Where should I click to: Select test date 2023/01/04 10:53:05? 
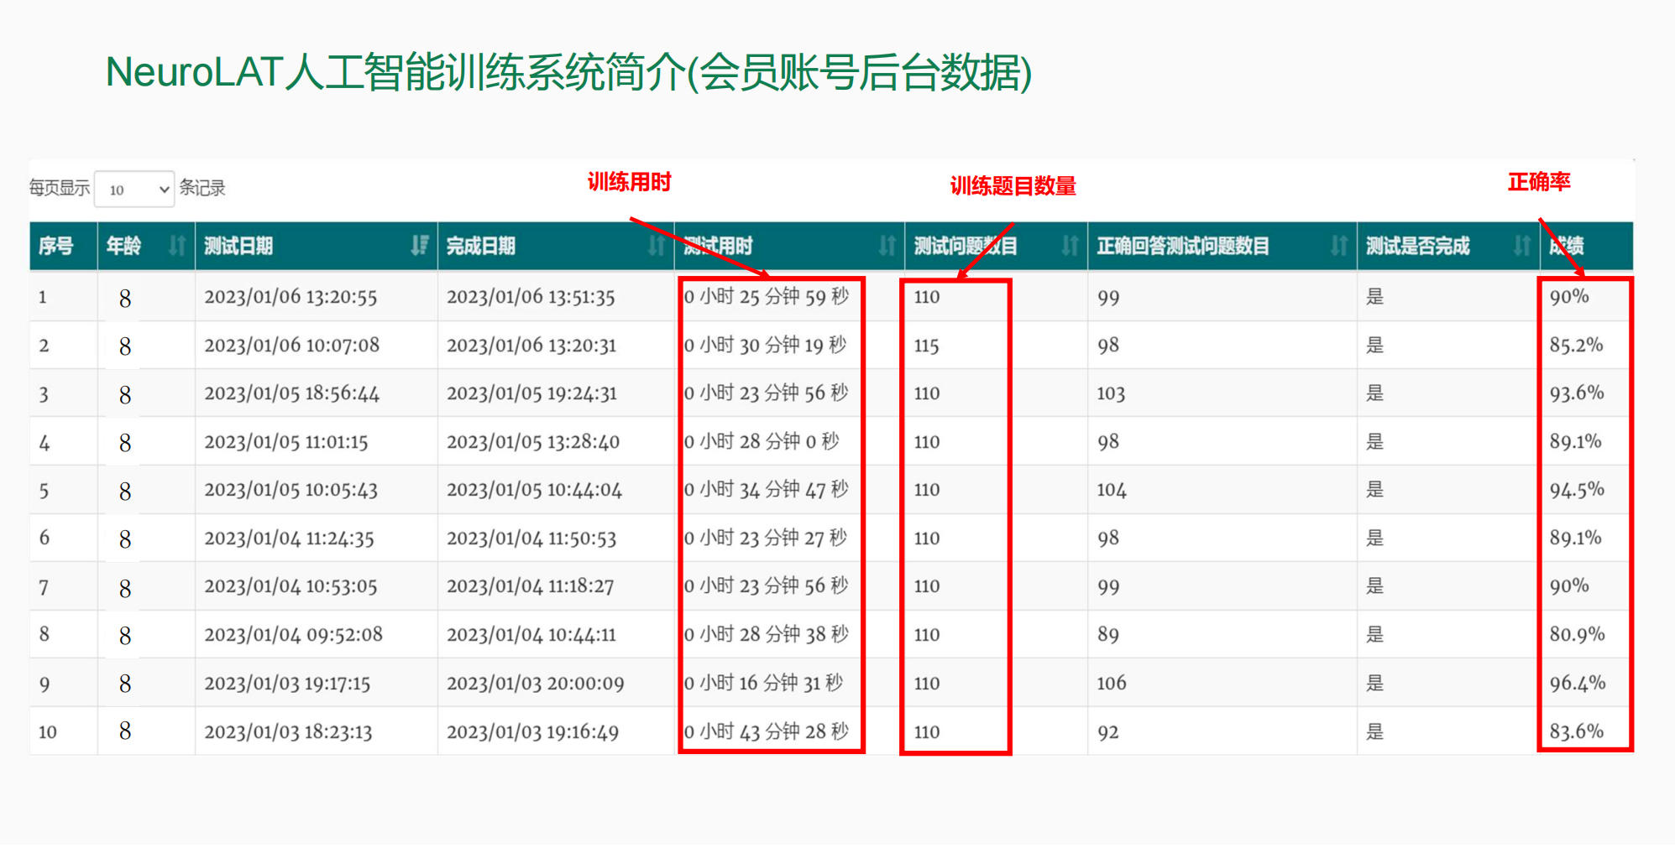pos(291,586)
